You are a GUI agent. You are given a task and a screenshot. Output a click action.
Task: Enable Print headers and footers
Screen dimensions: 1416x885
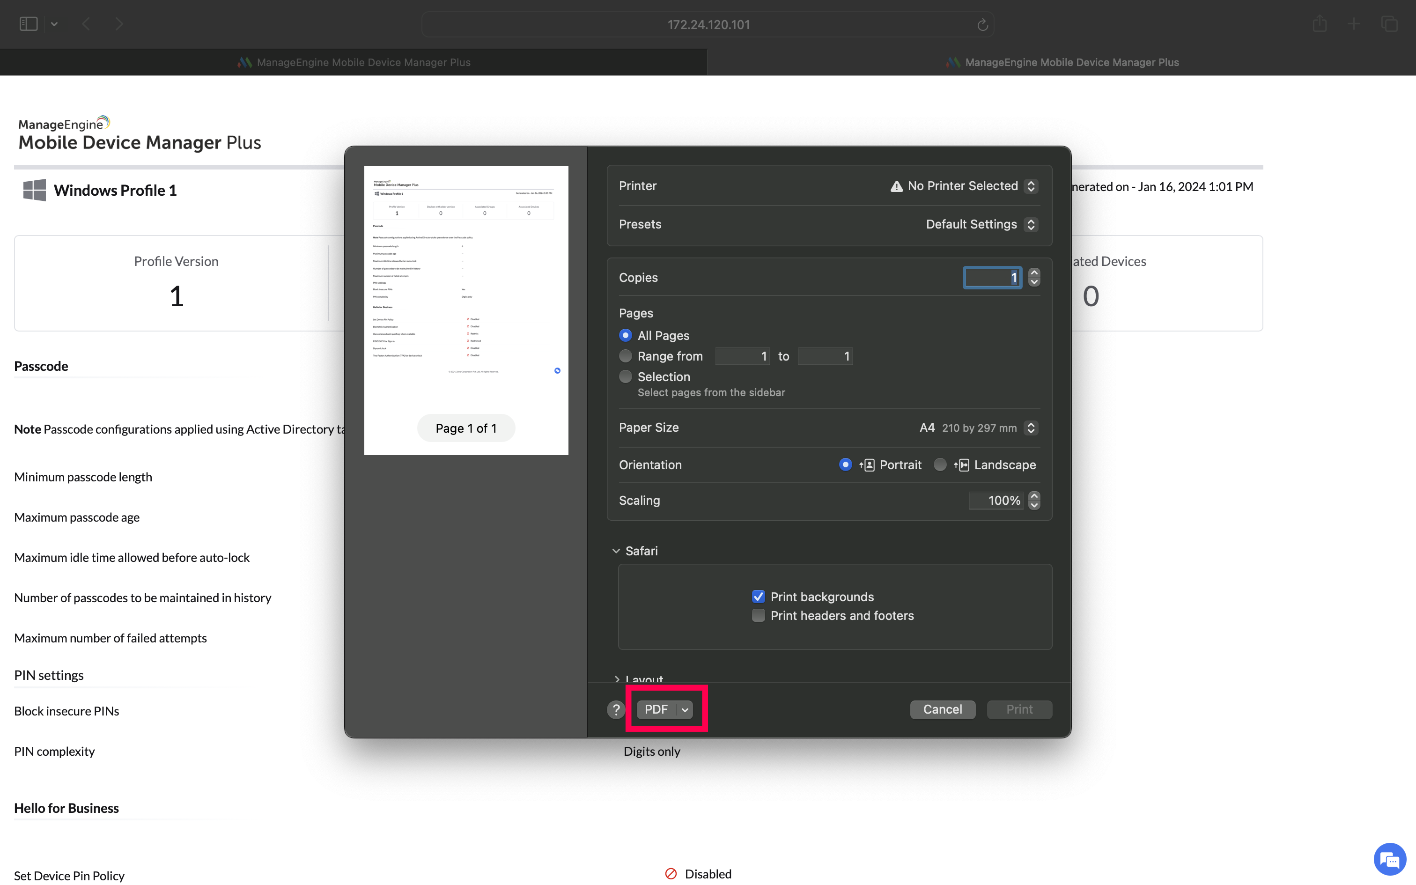758,616
